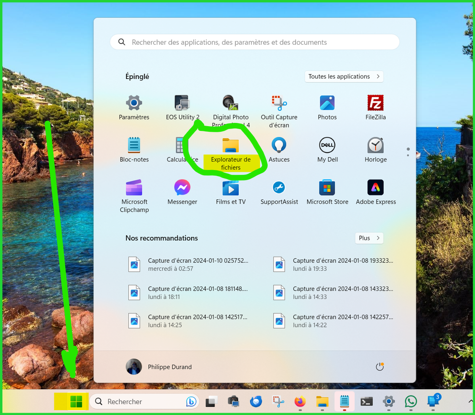Screen dimensions: 475x415
Task: Expand Plus recommendations
Action: [369, 238]
